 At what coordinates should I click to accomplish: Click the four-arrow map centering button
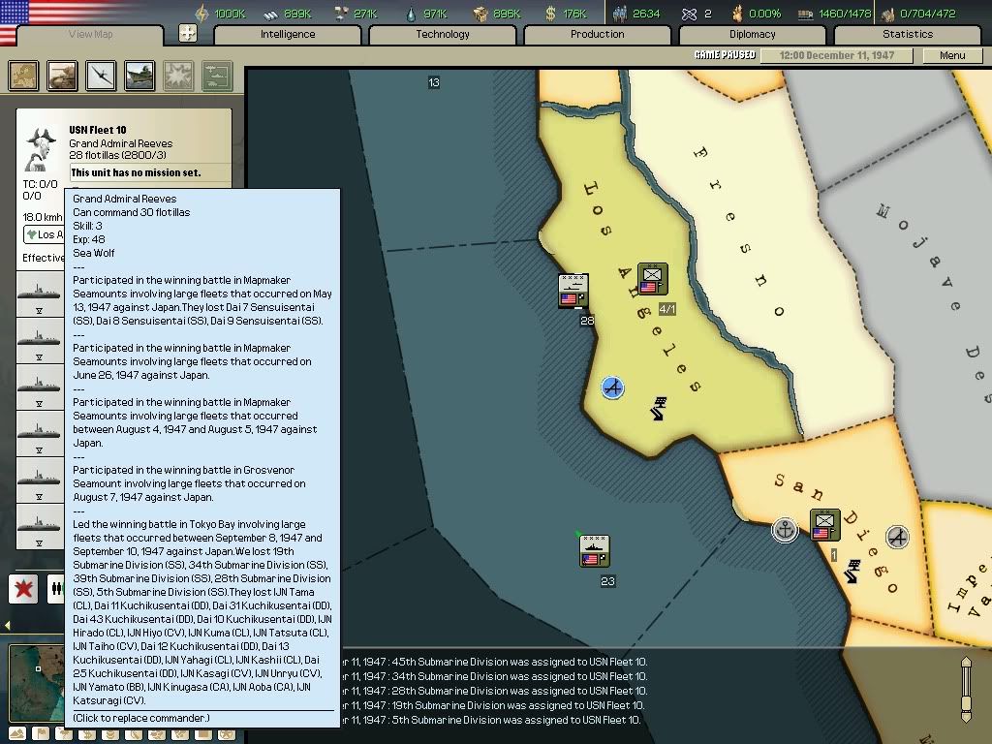[x=188, y=34]
